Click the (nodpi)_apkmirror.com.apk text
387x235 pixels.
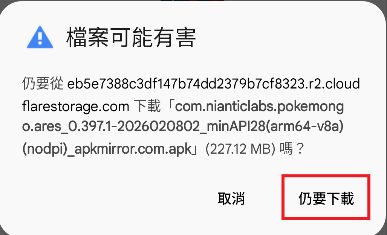107,149
